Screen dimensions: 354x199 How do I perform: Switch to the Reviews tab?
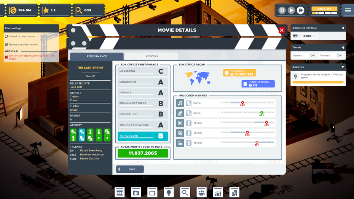pos(151,56)
